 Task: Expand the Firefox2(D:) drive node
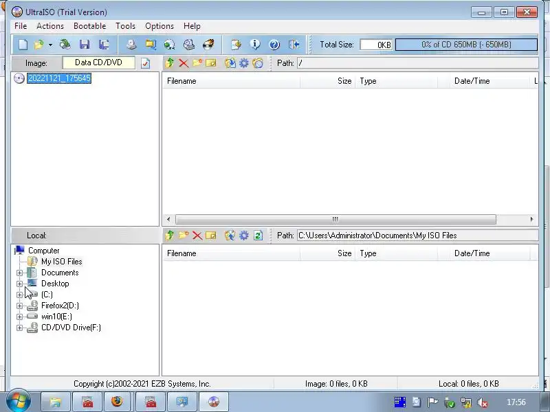[20, 306]
